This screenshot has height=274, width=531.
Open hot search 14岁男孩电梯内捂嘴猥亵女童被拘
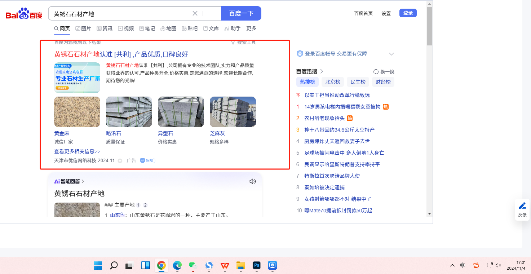coord(342,107)
